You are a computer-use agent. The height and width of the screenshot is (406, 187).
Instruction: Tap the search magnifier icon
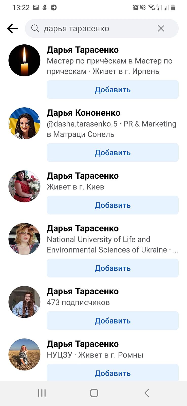click(35, 29)
